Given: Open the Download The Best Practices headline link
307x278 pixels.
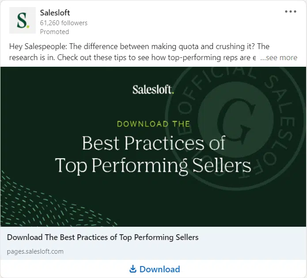Looking at the screenshot, I should [x=103, y=237].
